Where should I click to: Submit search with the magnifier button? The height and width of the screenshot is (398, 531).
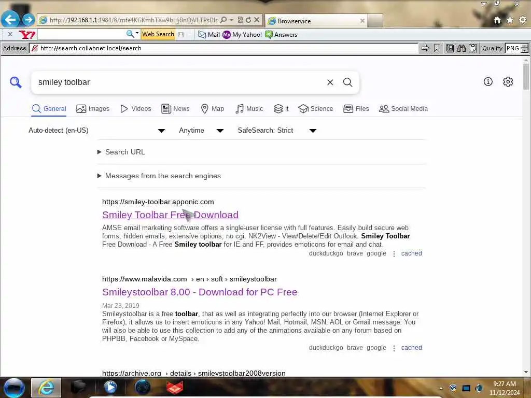tap(348, 82)
